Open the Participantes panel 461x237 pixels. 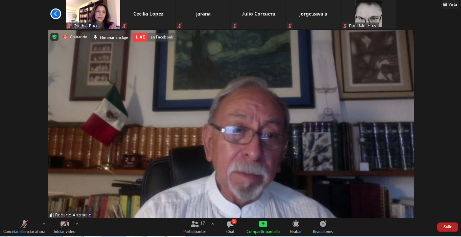click(x=195, y=227)
